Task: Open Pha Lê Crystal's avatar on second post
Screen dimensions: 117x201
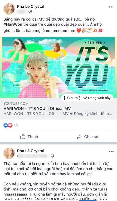Action: (x=9, y=153)
